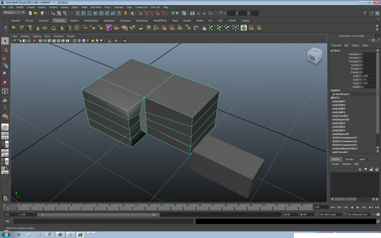Create a polygon pyramid from shelf

click(x=61, y=28)
